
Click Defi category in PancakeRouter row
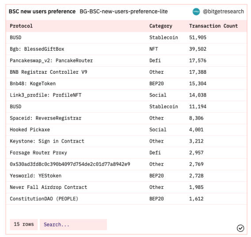coord(155,60)
